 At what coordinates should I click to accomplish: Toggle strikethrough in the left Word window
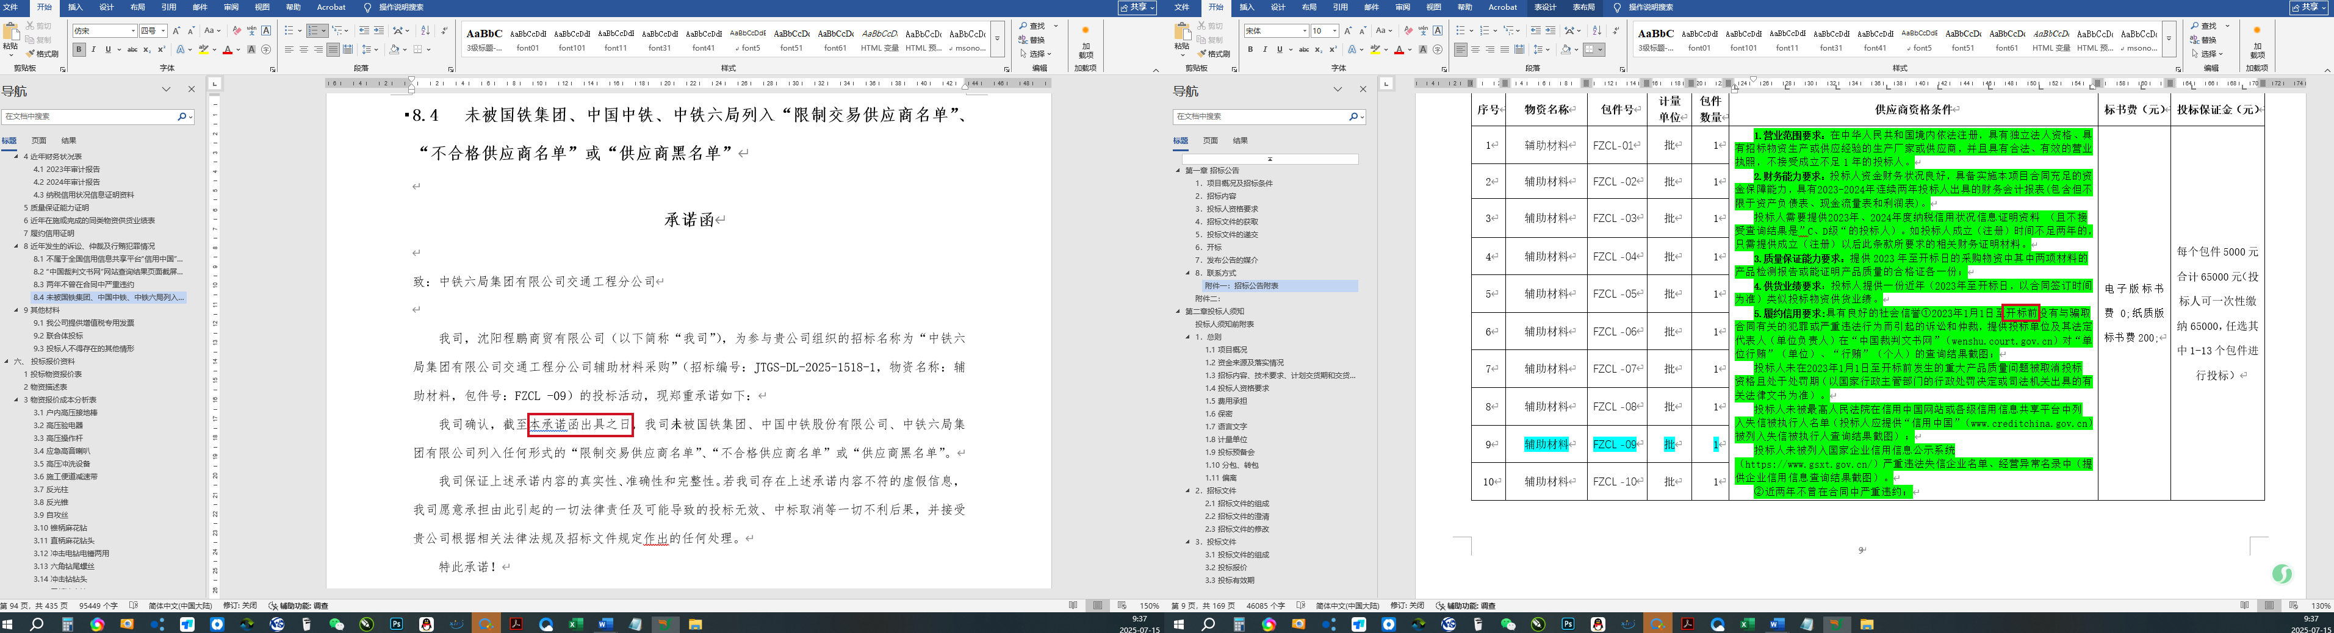[x=132, y=49]
